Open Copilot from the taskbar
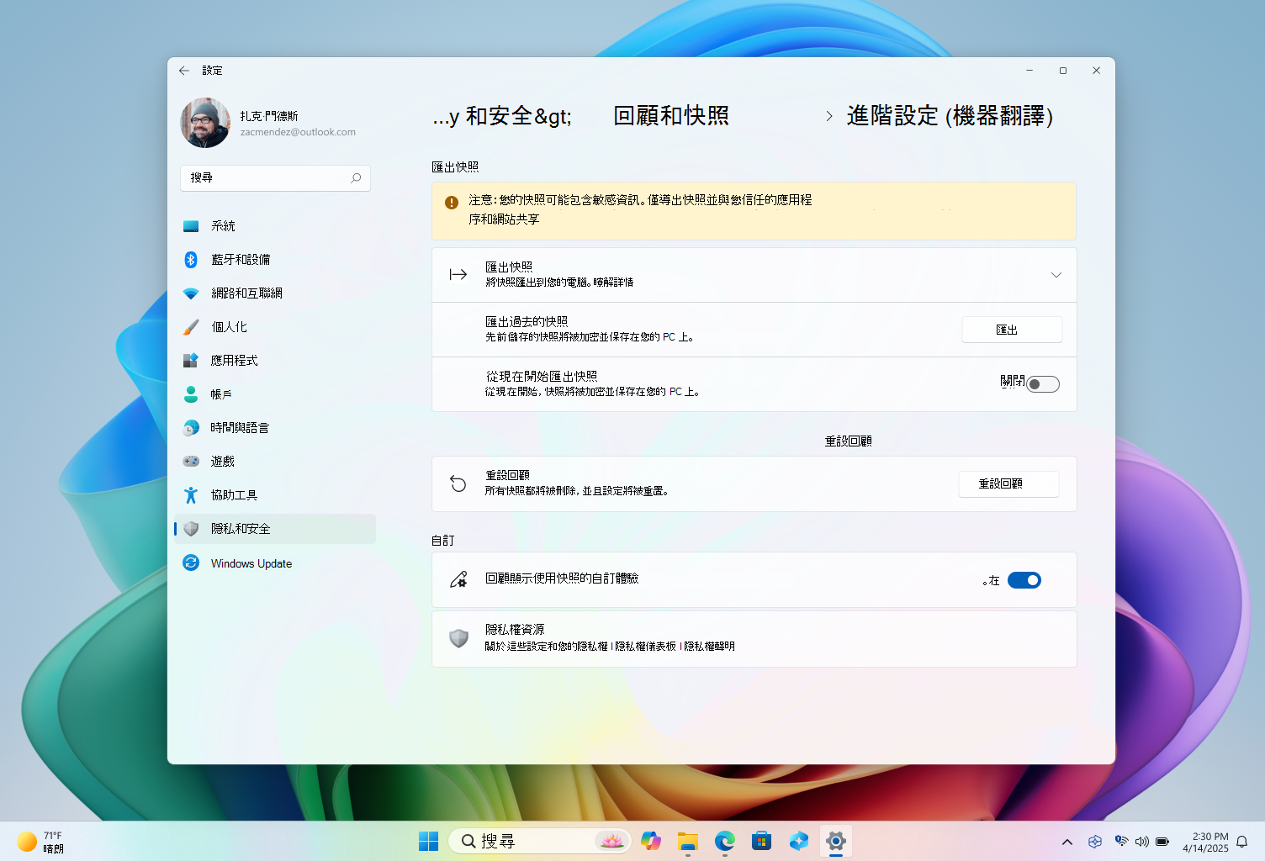1265x861 pixels. tap(651, 841)
